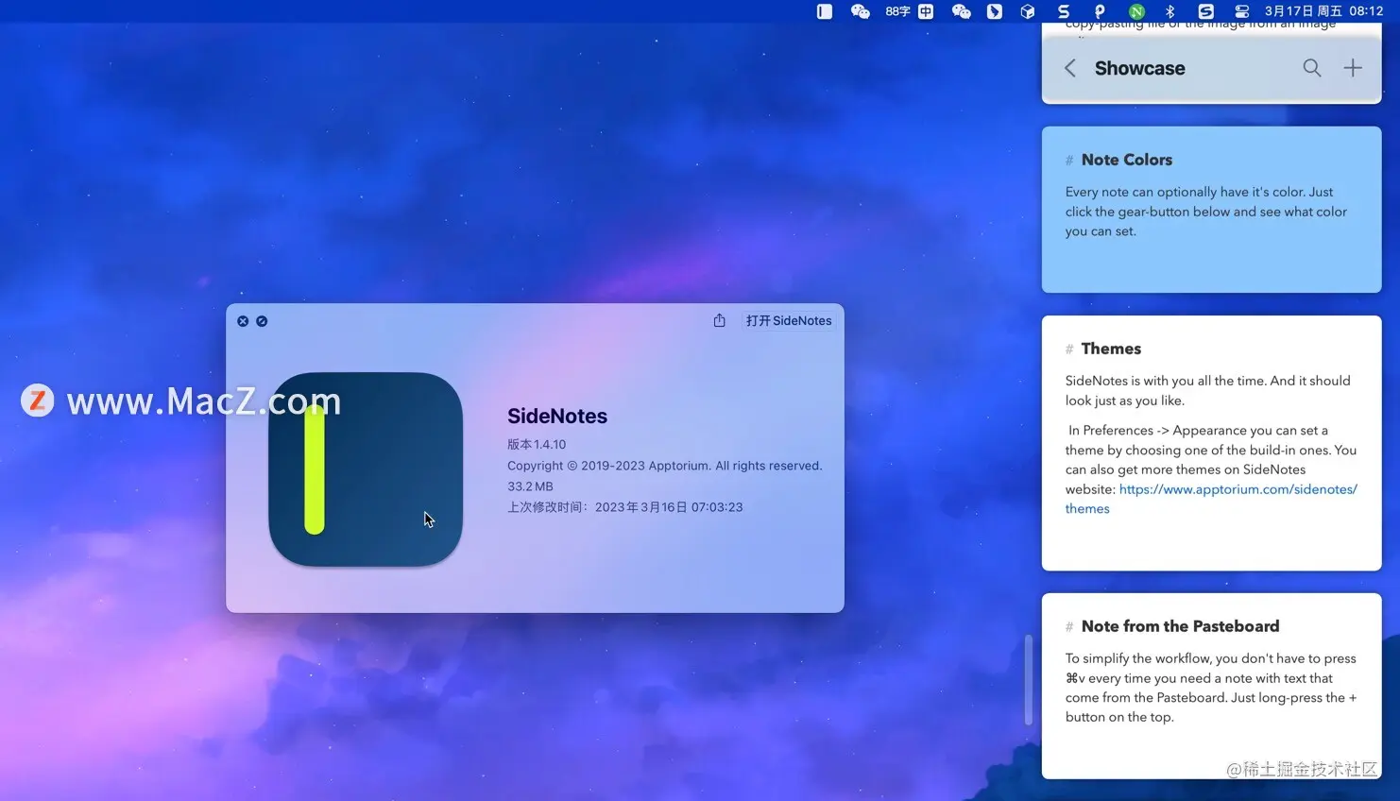Click the S icon in a rounded square
Viewport: 1400px width, 801px height.
point(1205,11)
